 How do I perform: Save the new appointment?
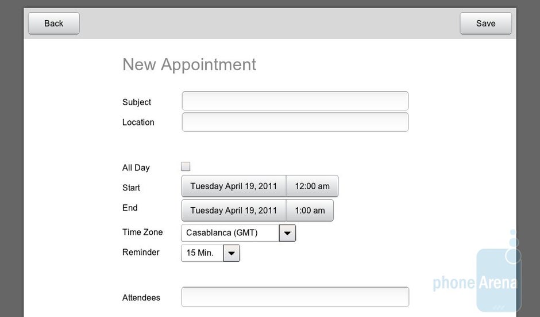tap(485, 24)
